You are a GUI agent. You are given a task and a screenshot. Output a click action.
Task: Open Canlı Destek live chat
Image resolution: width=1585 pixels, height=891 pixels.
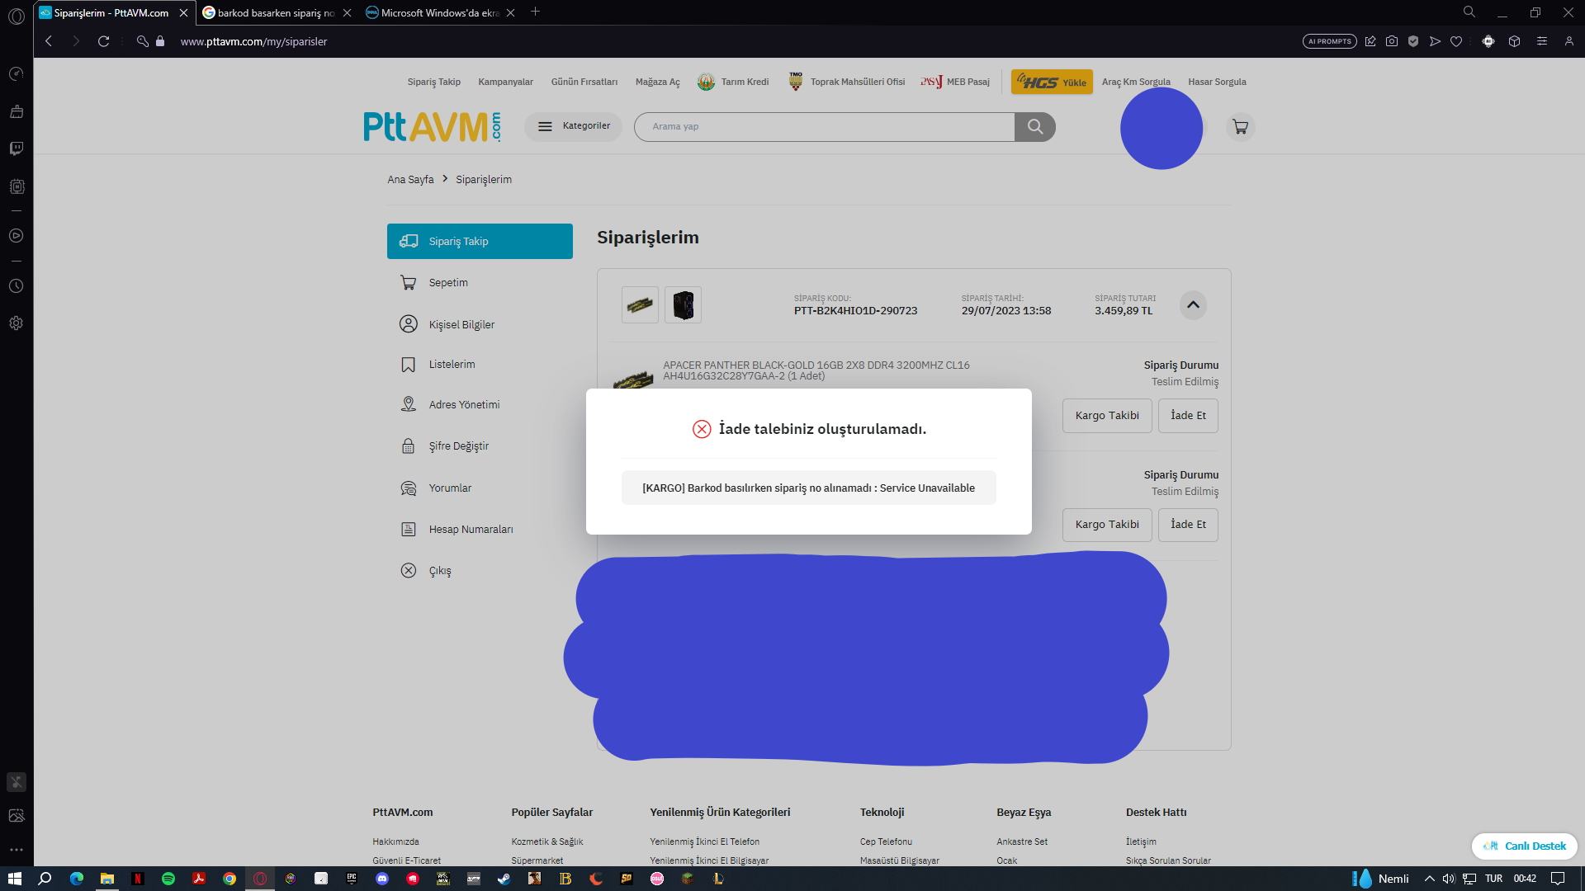[x=1524, y=846]
